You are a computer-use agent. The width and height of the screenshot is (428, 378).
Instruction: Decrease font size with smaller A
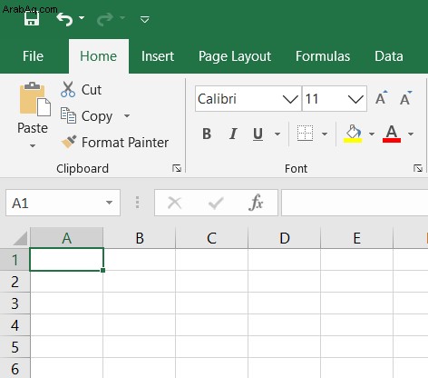point(405,98)
